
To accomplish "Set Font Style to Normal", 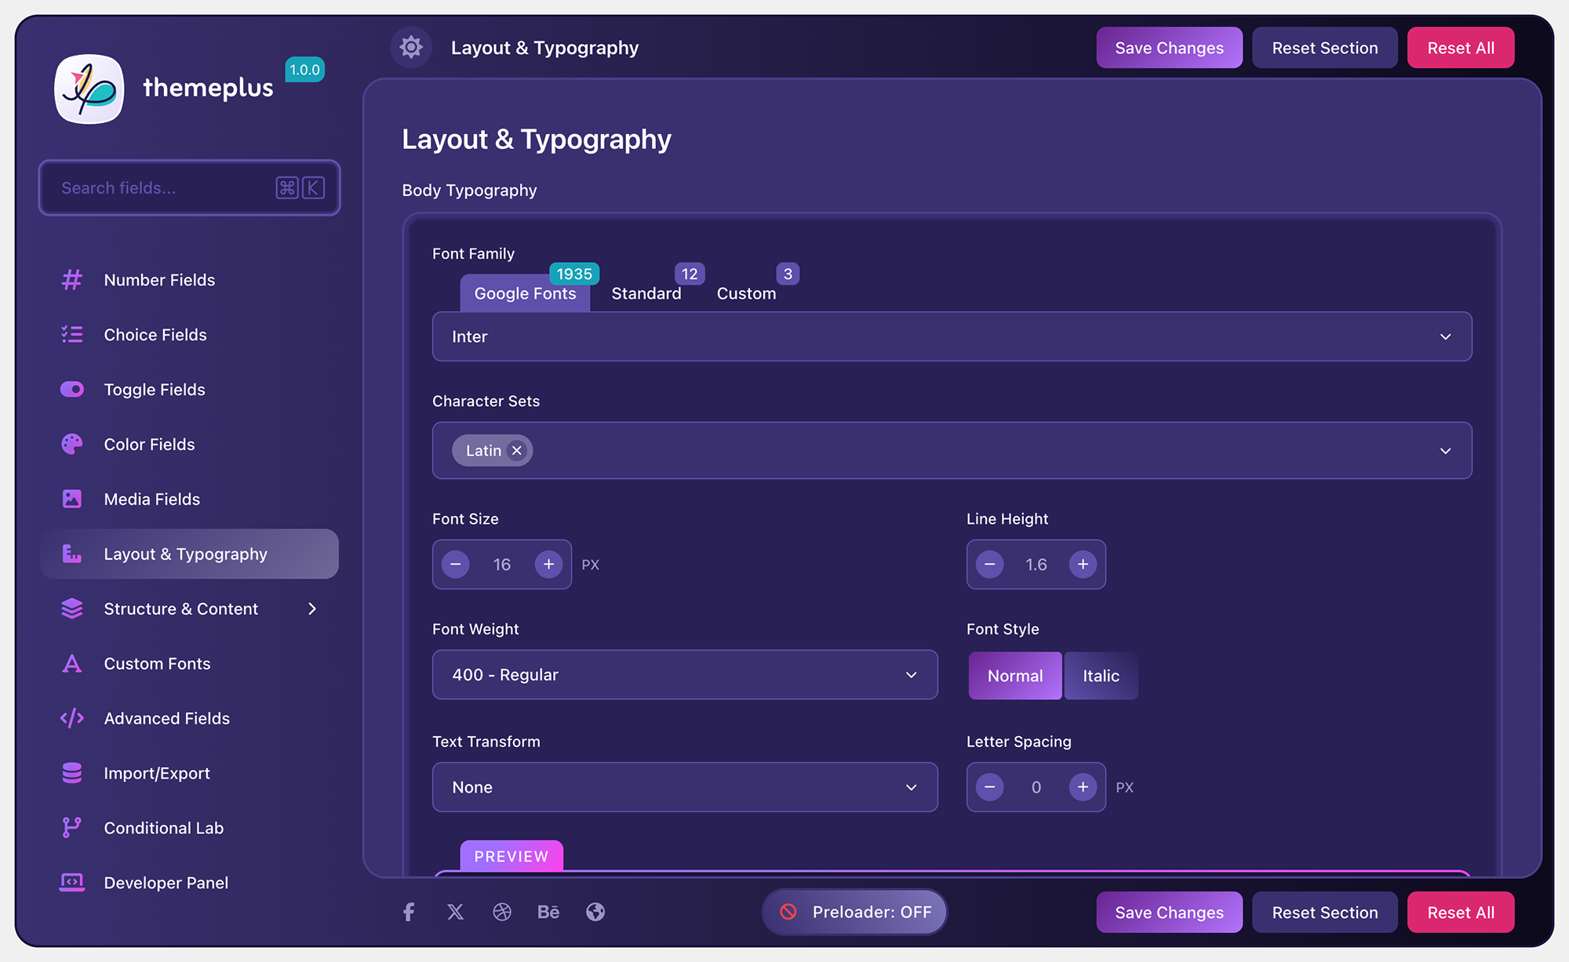I will (1015, 676).
